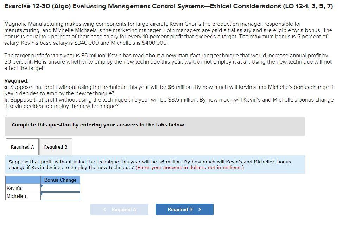
Task: Click the Michelle's row label cell
Action: [23, 196]
